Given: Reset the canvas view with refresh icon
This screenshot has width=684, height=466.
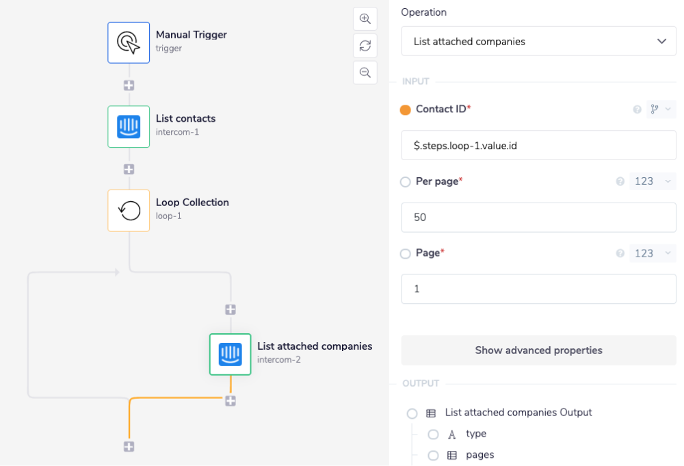Looking at the screenshot, I should pyautogui.click(x=365, y=46).
